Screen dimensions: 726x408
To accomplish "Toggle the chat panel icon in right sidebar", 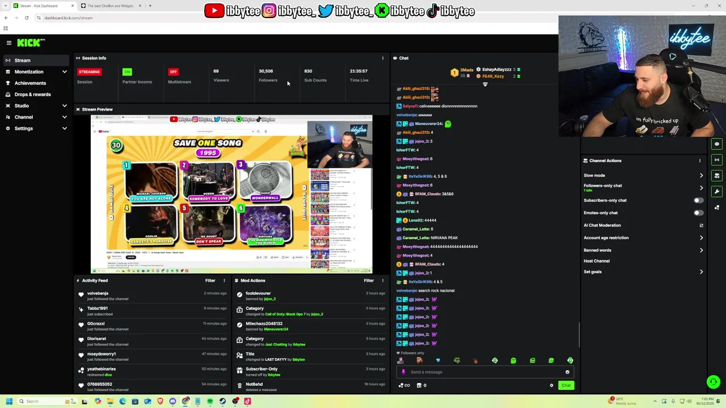I will (x=717, y=144).
